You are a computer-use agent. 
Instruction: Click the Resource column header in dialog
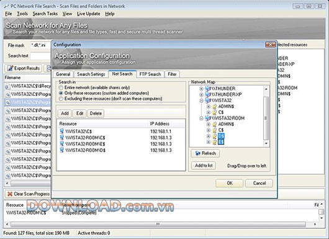point(103,124)
